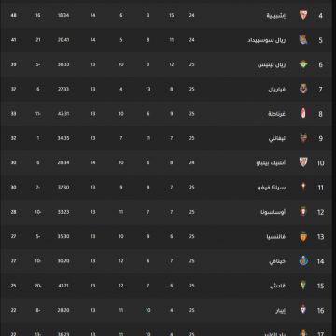Open the Athletic Bilbao crest in row 10
Image resolution: width=336 pixels, height=336 pixels.
pos(303,162)
